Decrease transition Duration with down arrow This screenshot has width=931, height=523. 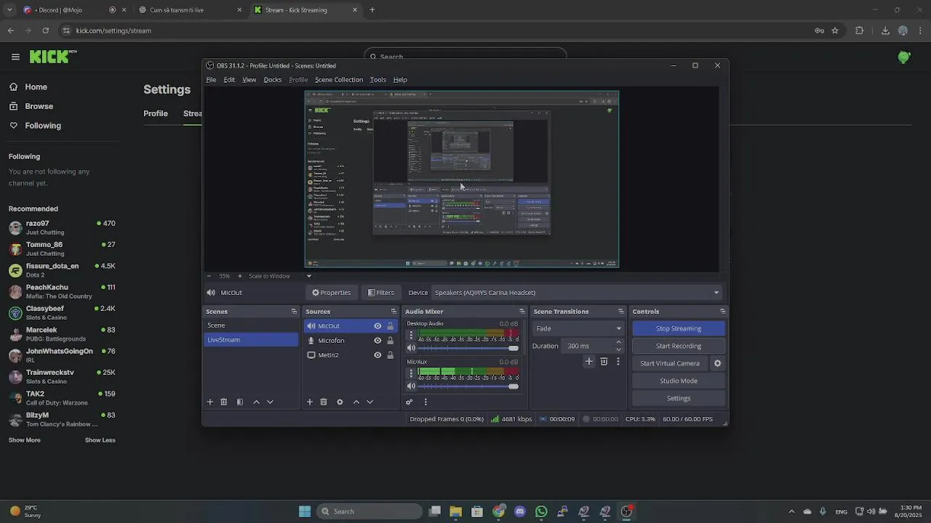619,349
